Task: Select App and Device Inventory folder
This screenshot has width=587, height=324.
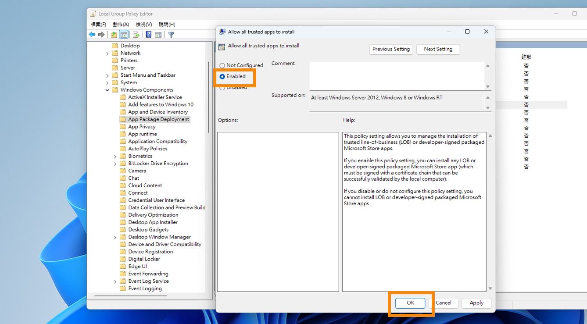Action: tap(158, 112)
